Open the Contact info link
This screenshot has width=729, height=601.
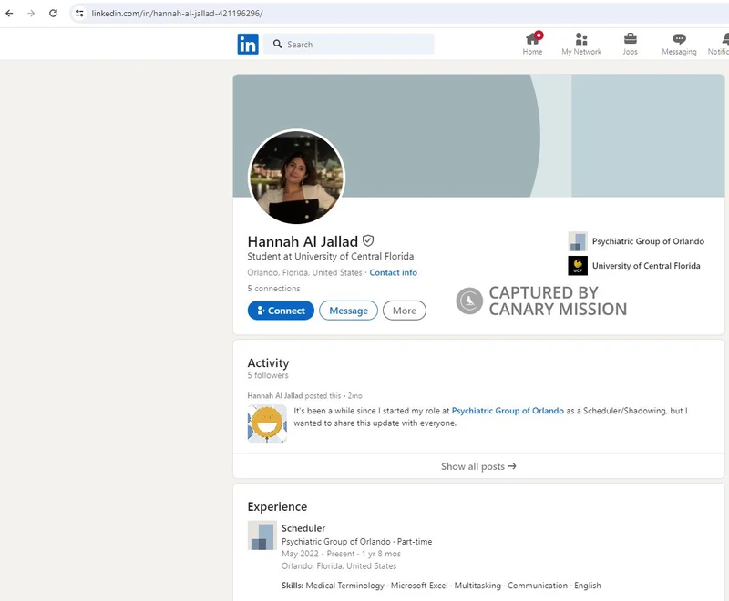(394, 272)
